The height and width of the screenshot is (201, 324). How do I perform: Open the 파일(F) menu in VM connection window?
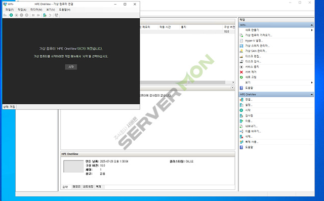coord(10,10)
